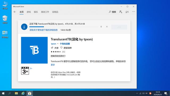The height and width of the screenshot is (96, 170).
Task: Cancel the TranslucentTB download
Action: [x=107, y=27]
